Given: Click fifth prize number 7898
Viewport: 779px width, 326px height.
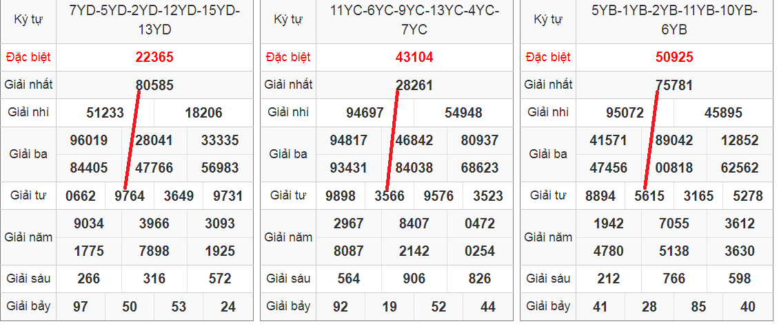Looking at the screenshot, I should pos(154,252).
